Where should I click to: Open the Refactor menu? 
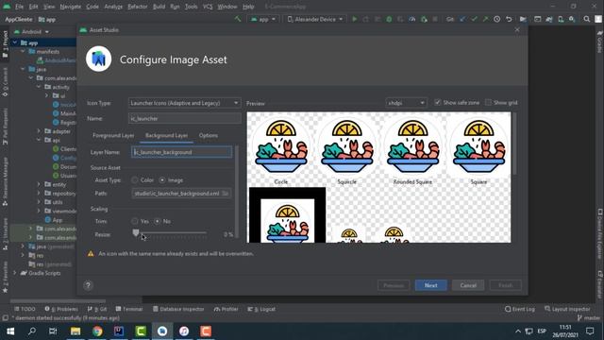[138, 7]
